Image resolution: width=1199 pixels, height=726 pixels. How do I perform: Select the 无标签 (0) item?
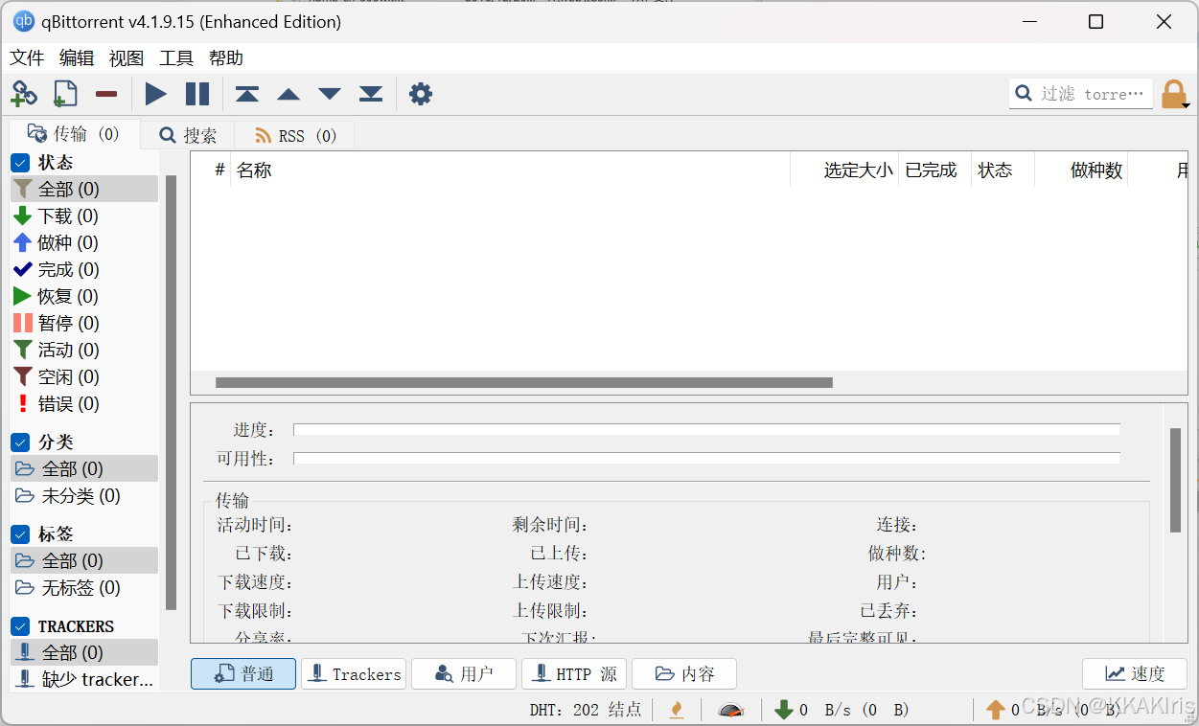[84, 588]
